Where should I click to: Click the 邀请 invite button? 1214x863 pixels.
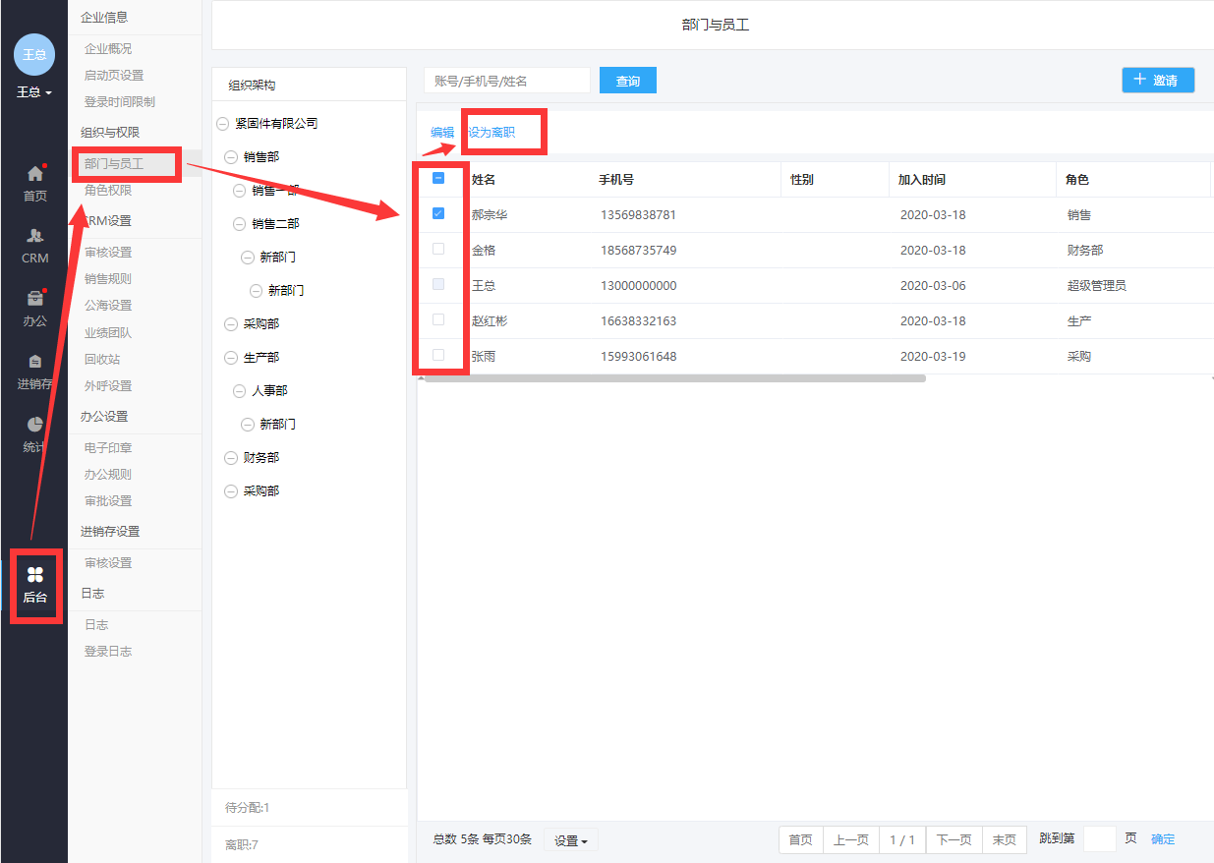click(x=1158, y=80)
